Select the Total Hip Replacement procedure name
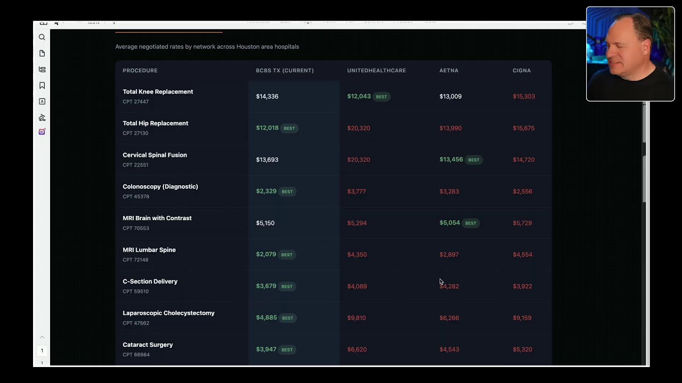682x383 pixels. point(156,123)
